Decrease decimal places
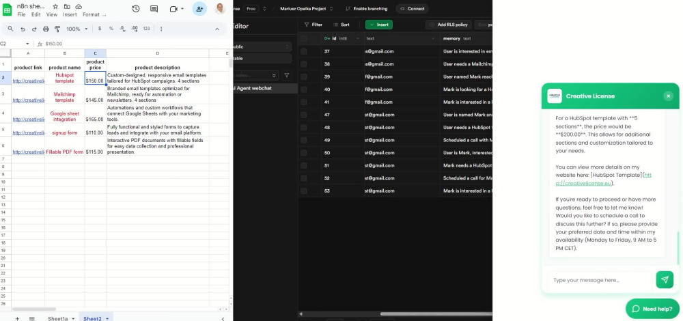 point(123,29)
